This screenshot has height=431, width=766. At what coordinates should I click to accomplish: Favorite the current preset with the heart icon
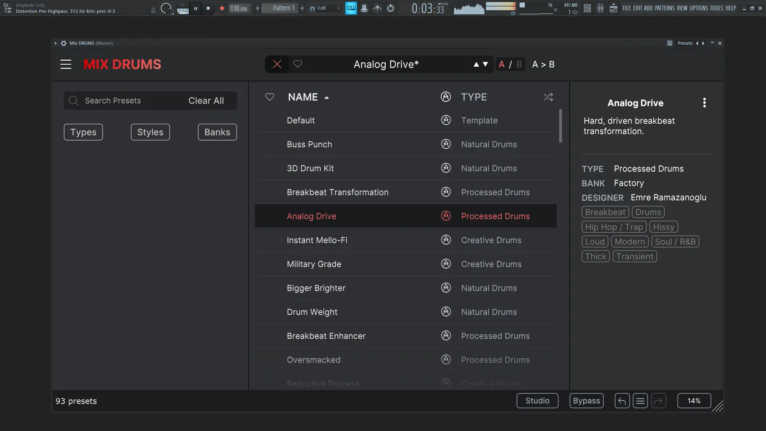(x=298, y=64)
